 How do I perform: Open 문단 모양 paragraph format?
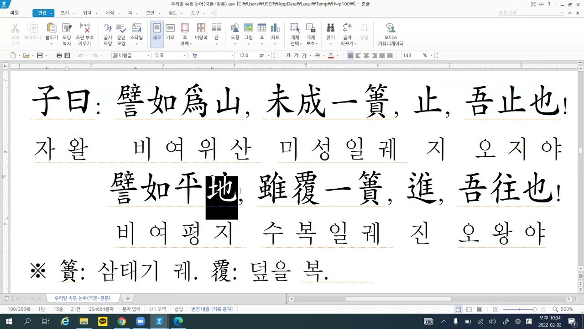[x=121, y=34]
